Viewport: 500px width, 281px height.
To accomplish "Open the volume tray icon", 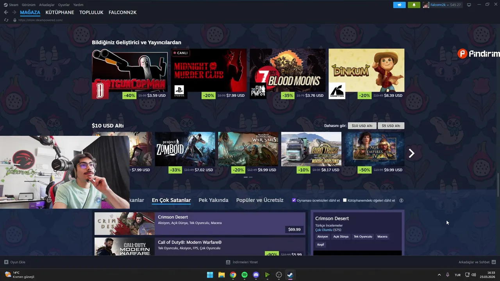I will (474, 275).
